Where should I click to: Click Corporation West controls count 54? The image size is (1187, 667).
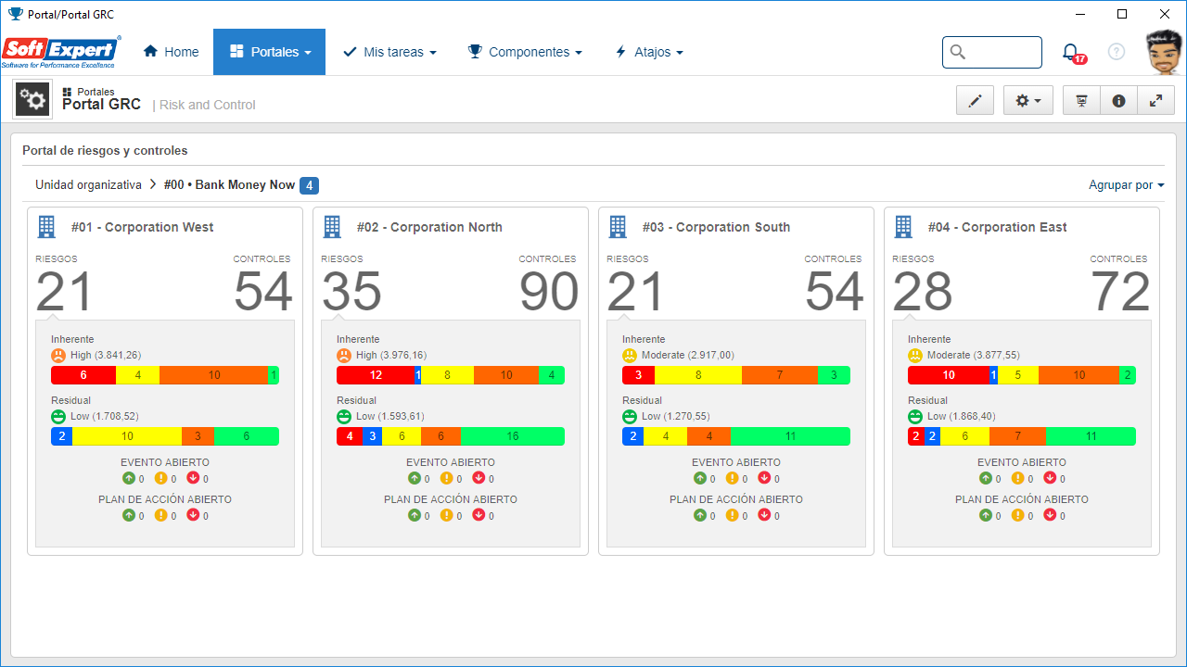pyautogui.click(x=263, y=291)
